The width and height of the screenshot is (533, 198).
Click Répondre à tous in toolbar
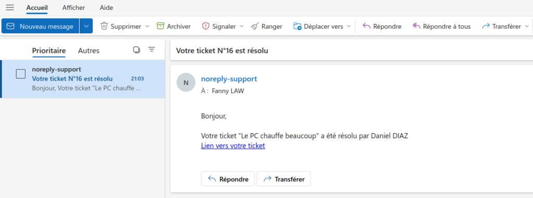[x=441, y=26]
